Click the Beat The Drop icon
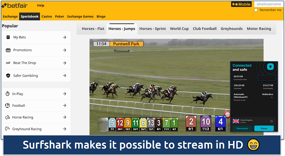Image resolution: width=285 pixels, height=156 pixels. pos(8,63)
